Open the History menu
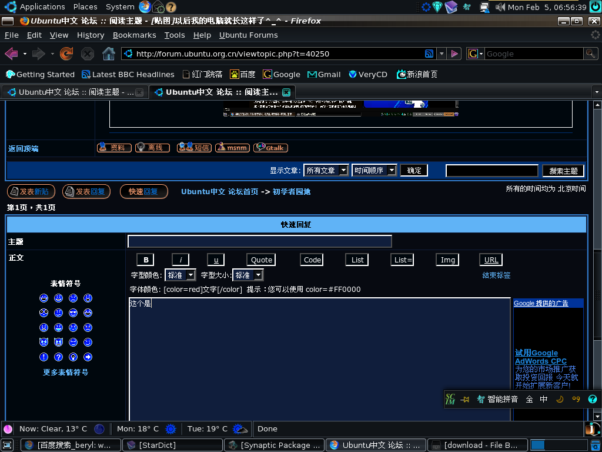The width and height of the screenshot is (602, 452). click(x=91, y=35)
